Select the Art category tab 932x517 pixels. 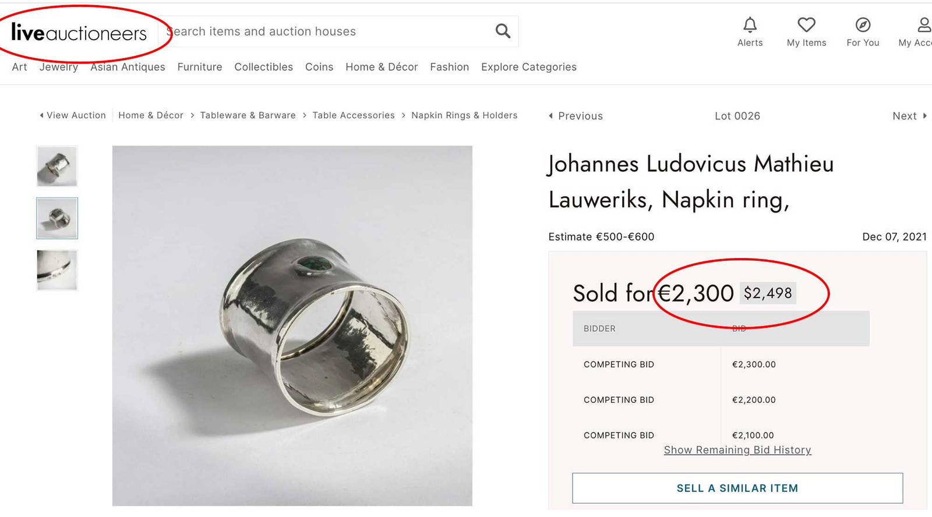click(19, 67)
